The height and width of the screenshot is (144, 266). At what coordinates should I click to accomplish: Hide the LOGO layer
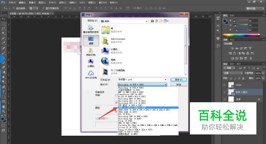point(224,85)
